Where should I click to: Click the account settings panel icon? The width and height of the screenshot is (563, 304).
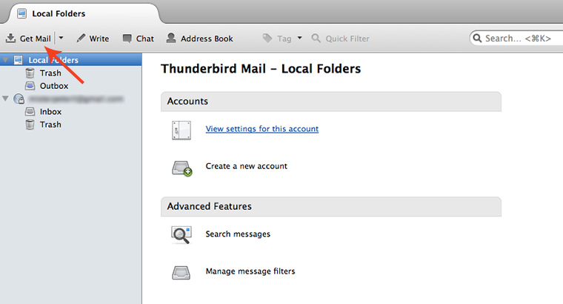181,130
